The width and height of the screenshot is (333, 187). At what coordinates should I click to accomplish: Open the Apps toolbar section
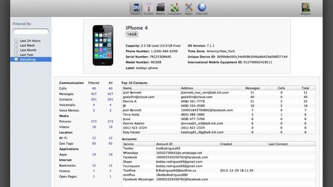point(188,9)
